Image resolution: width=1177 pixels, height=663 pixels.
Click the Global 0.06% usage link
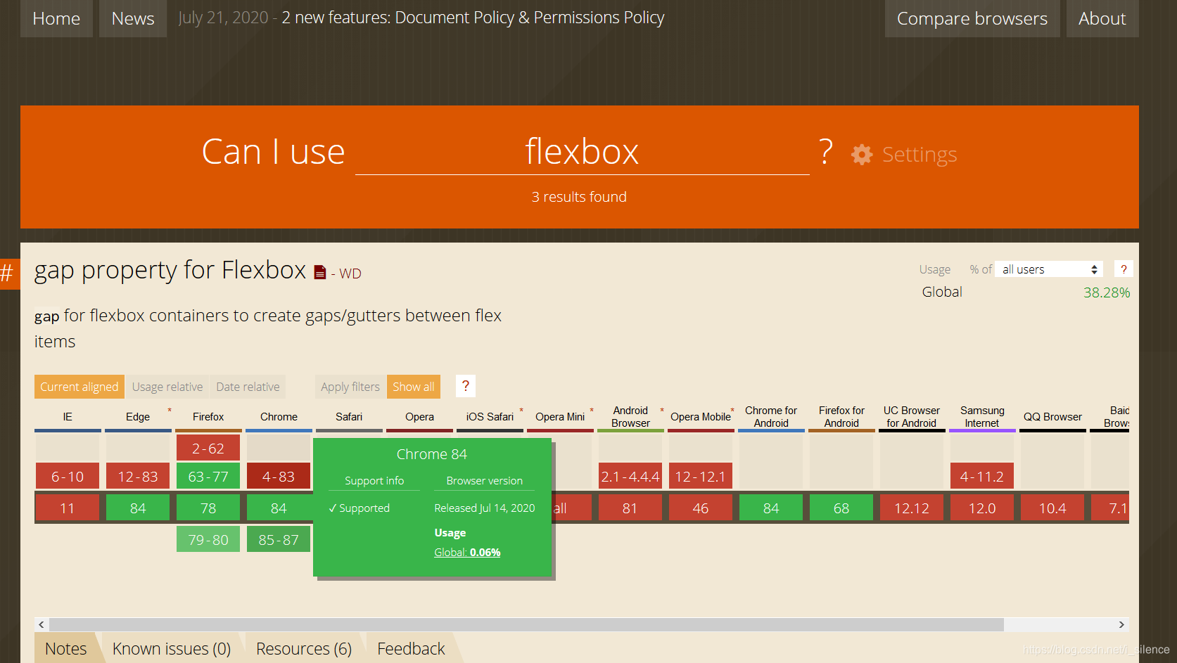pos(467,552)
